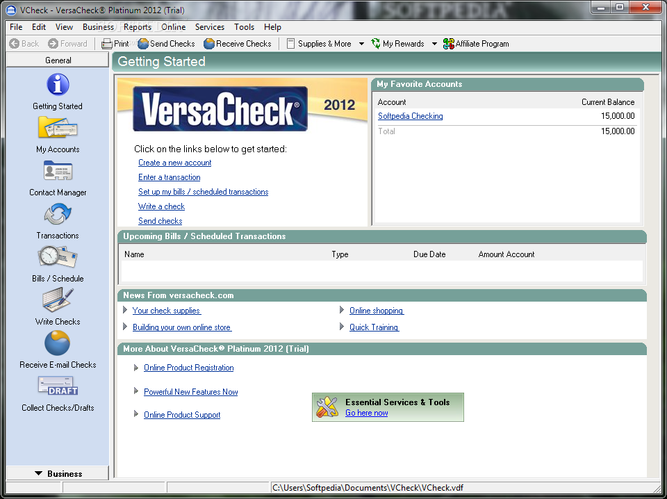Open Bills / Schedule clock icon

pos(58,256)
